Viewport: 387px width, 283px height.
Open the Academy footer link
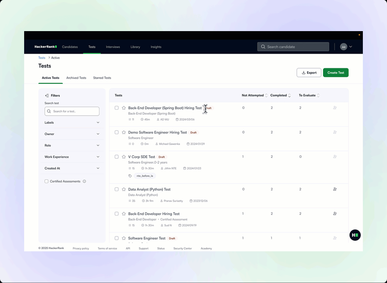pos(206,249)
